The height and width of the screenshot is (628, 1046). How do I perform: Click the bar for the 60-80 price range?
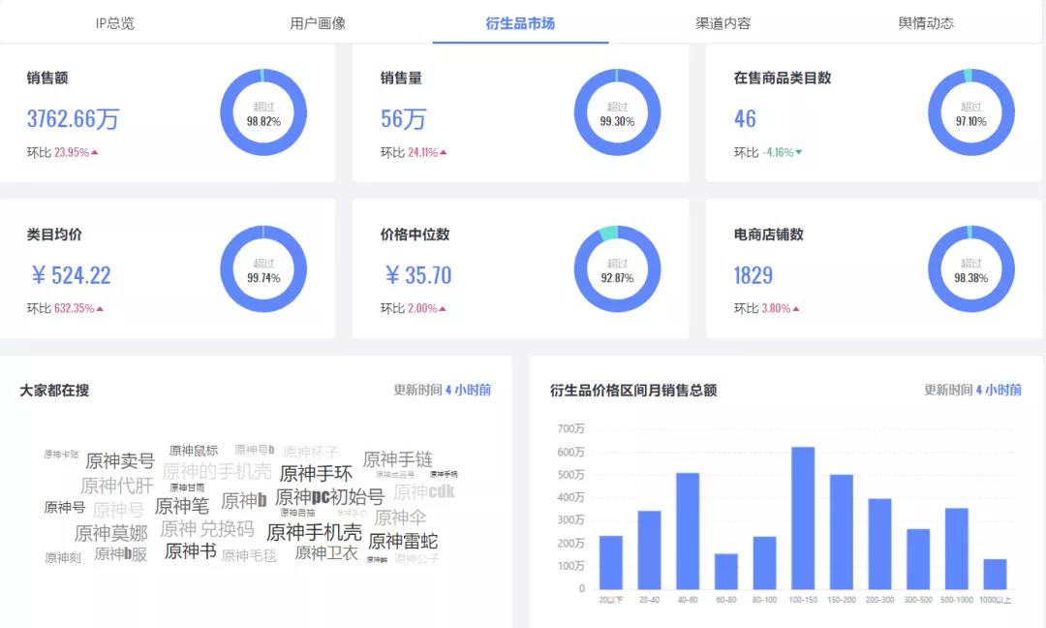click(725, 571)
